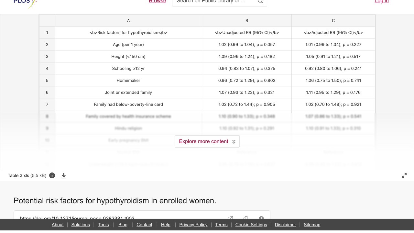Click the 'Height (<150 cm)' cell

point(128,56)
